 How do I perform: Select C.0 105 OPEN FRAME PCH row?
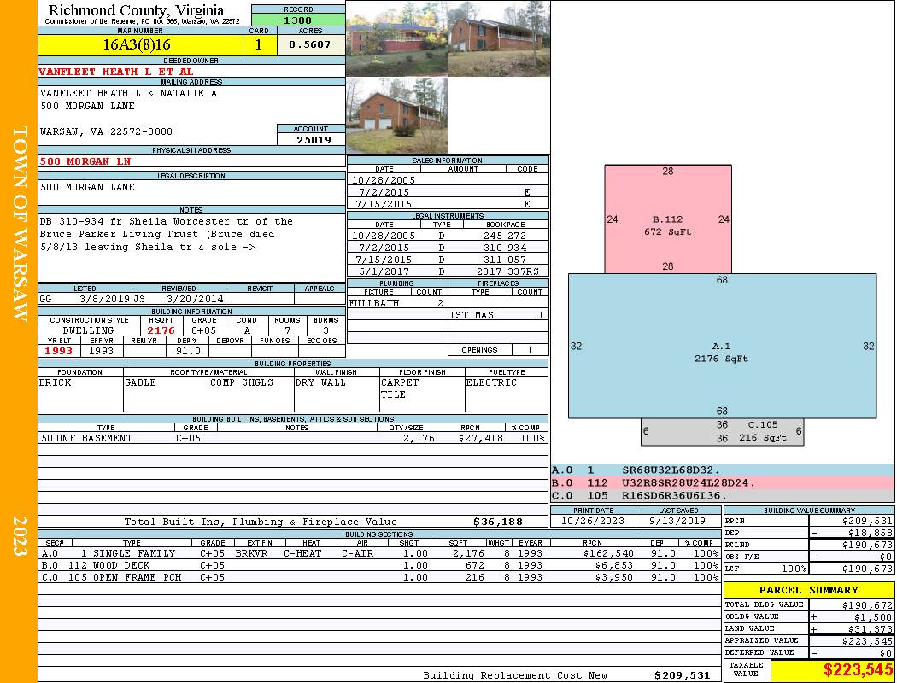tap(379, 577)
